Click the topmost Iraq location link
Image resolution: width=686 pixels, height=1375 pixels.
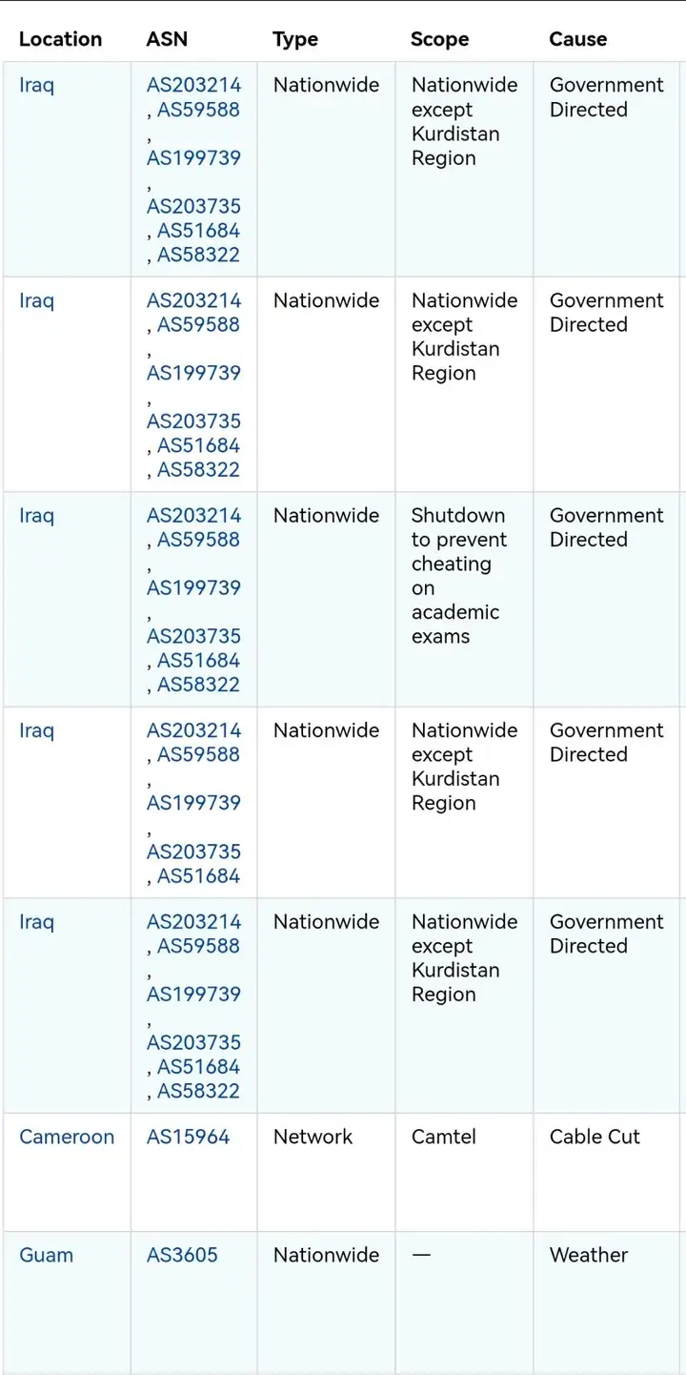[36, 85]
